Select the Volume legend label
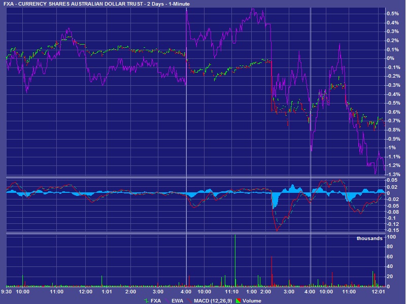This screenshot has height=304, width=406. [x=252, y=300]
